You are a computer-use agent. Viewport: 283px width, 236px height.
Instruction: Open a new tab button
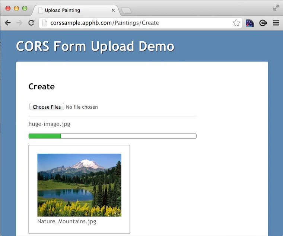tap(126, 10)
